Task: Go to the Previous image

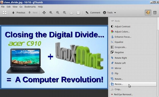Action: coord(19,13)
